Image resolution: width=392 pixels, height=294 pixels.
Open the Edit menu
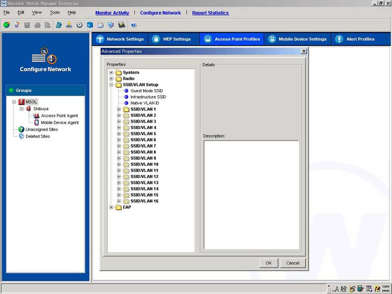[21, 12]
